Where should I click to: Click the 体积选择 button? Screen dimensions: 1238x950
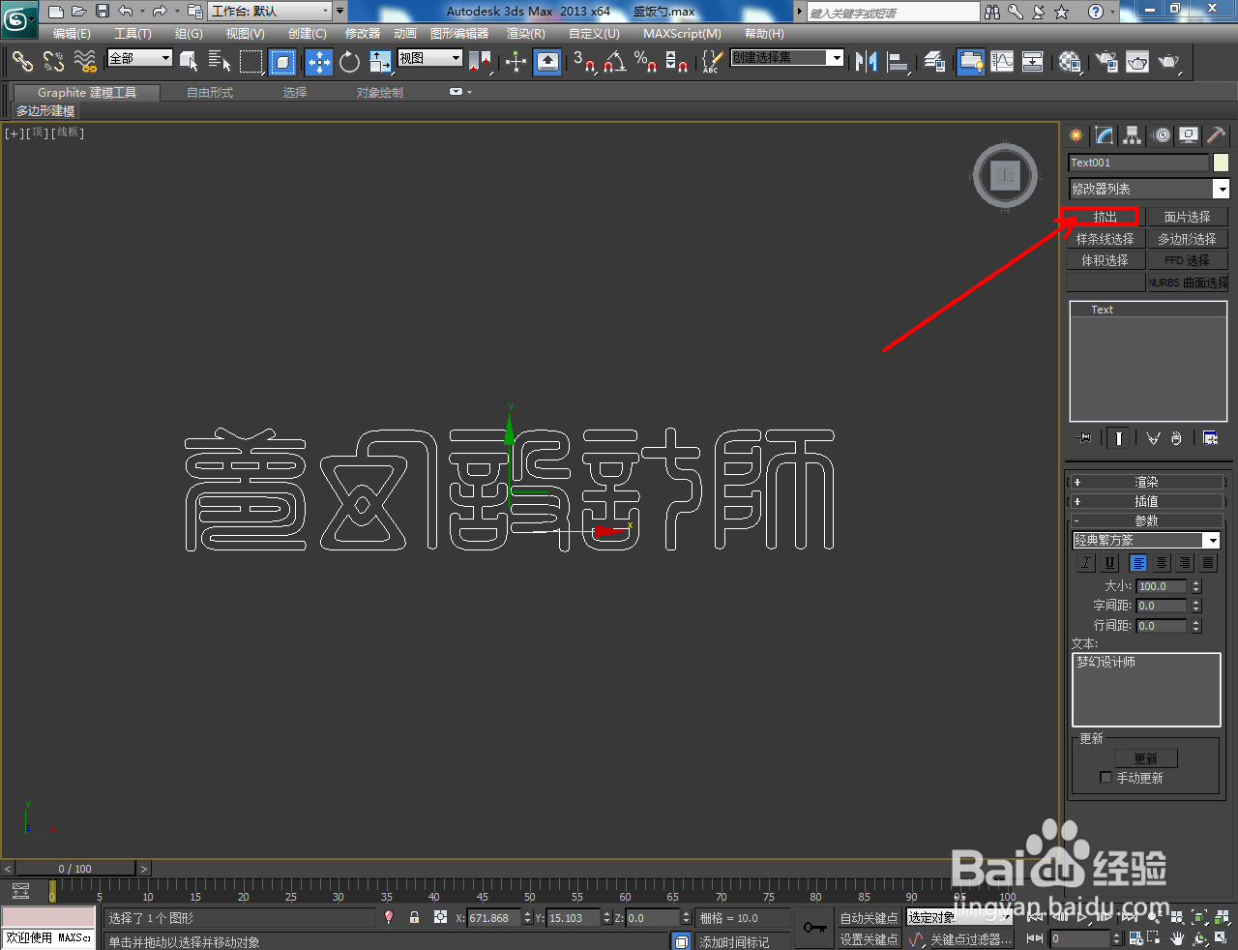coord(1105,260)
